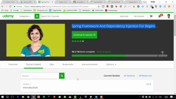Open the Instructor link
The image size is (176, 99).
coord(124,16)
